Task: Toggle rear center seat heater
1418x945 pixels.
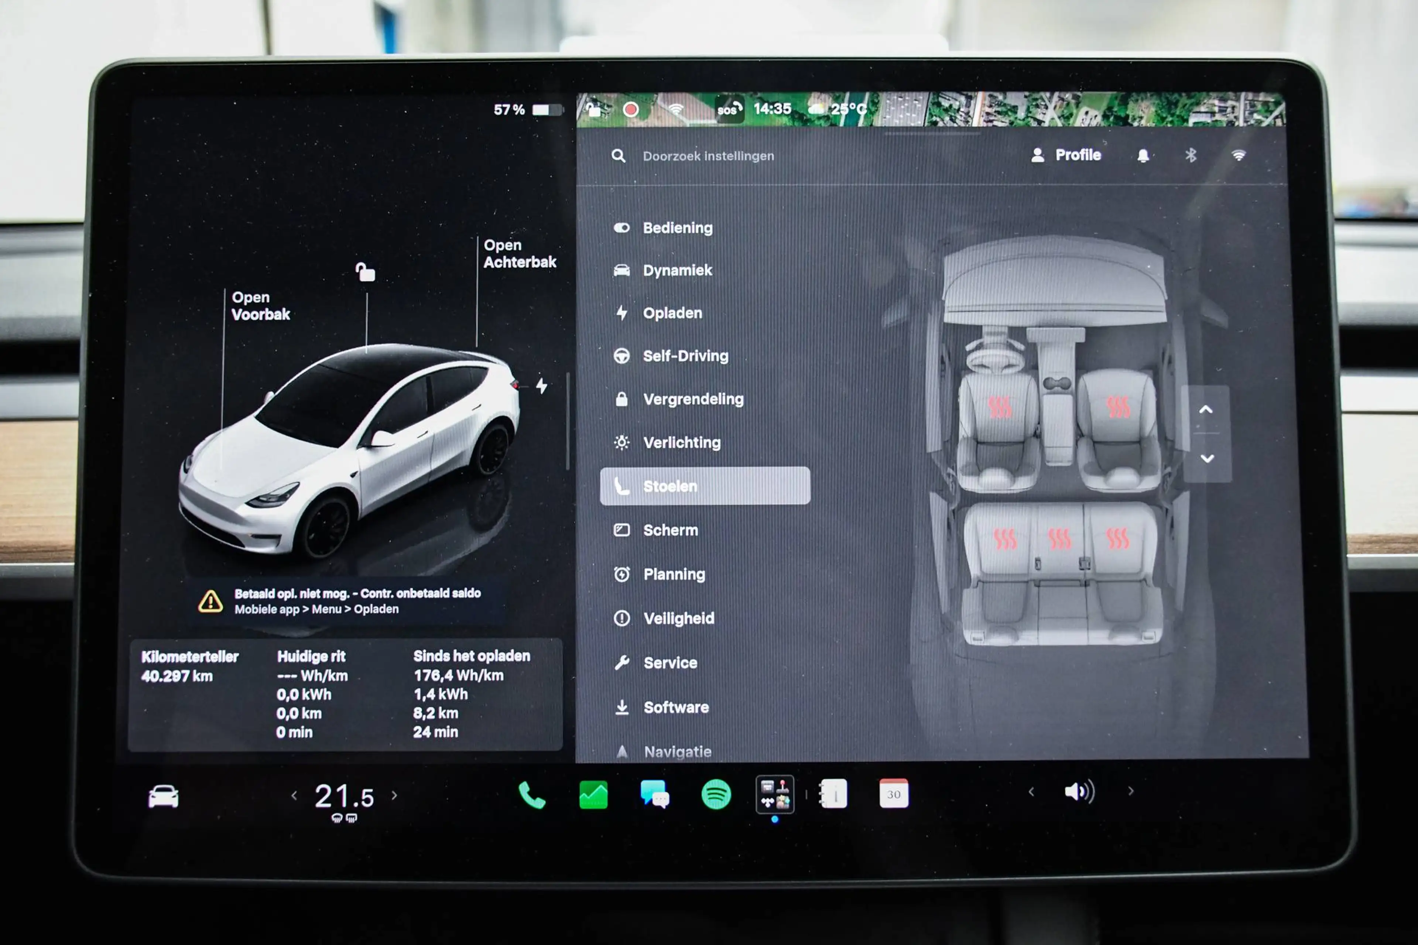Action: (x=1059, y=539)
